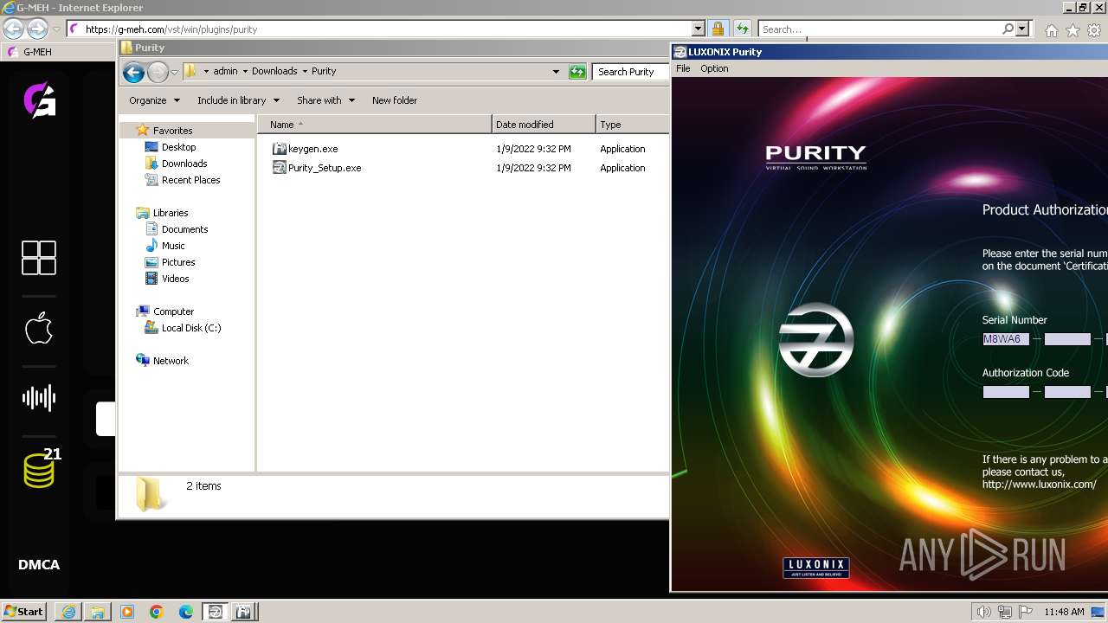Screen dimensions: 1108x623
Task: Open Local Disk (C:)
Action: click(190, 328)
